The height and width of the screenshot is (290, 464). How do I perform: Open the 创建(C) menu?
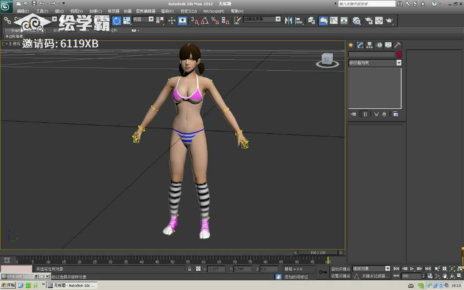tap(95, 11)
